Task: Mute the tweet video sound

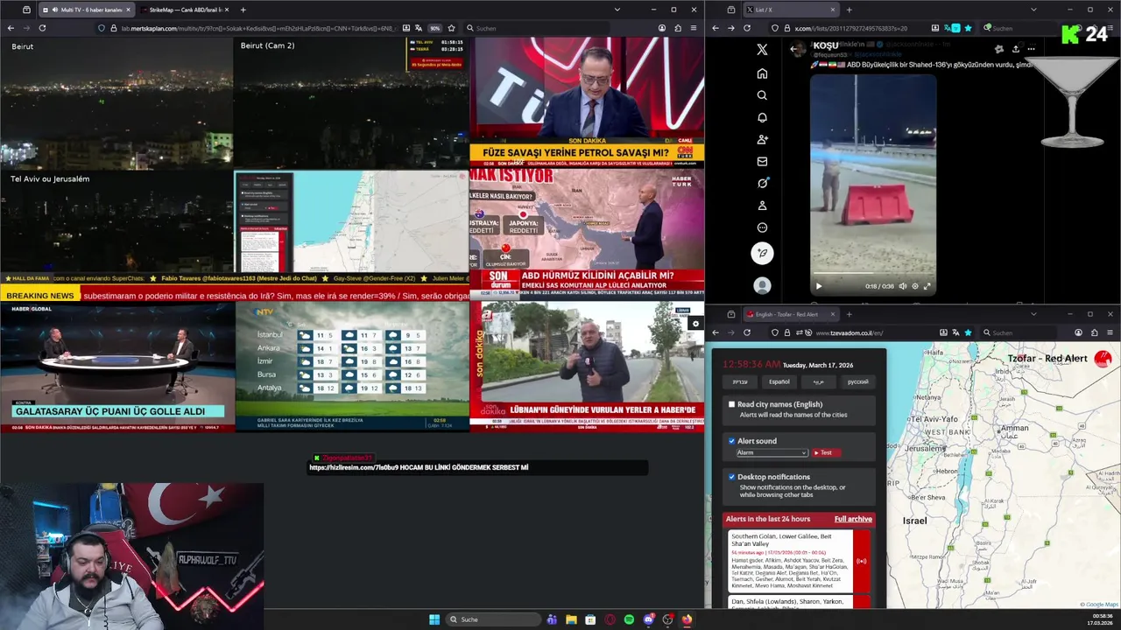Action: click(903, 286)
